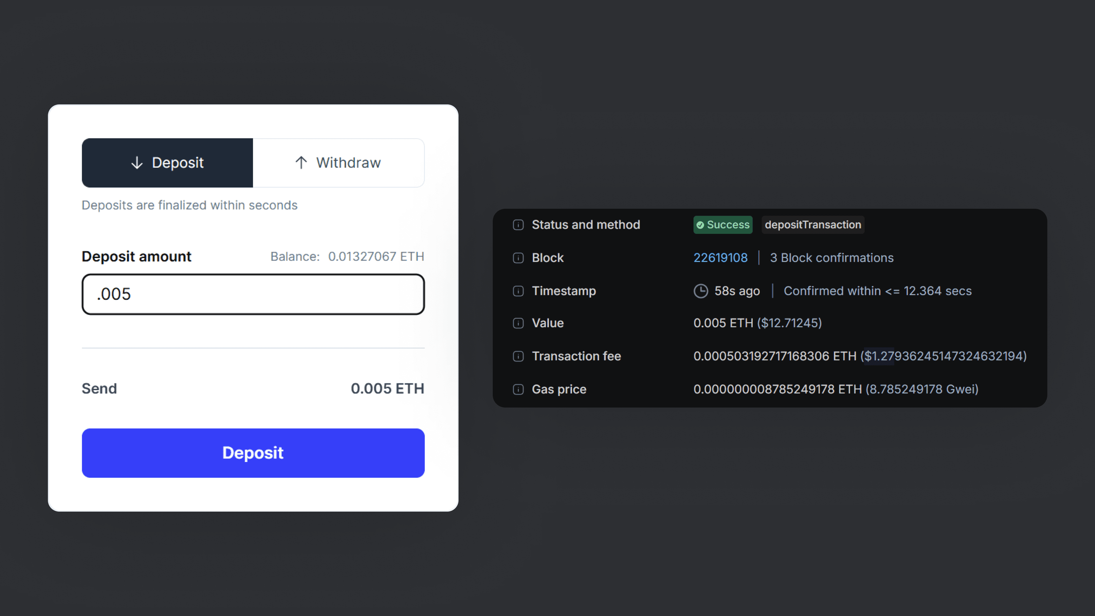Click info icon next to Block
The width and height of the screenshot is (1095, 616).
click(x=518, y=258)
